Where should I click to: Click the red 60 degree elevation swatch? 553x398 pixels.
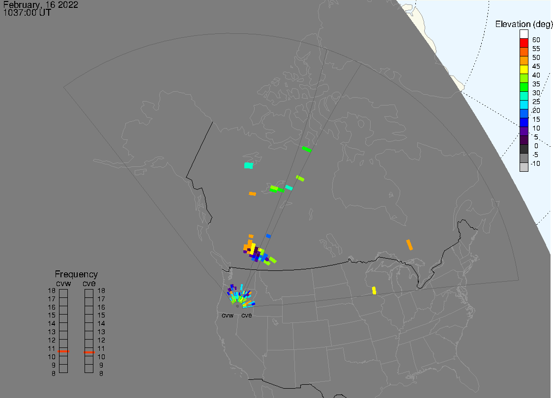[x=524, y=43]
